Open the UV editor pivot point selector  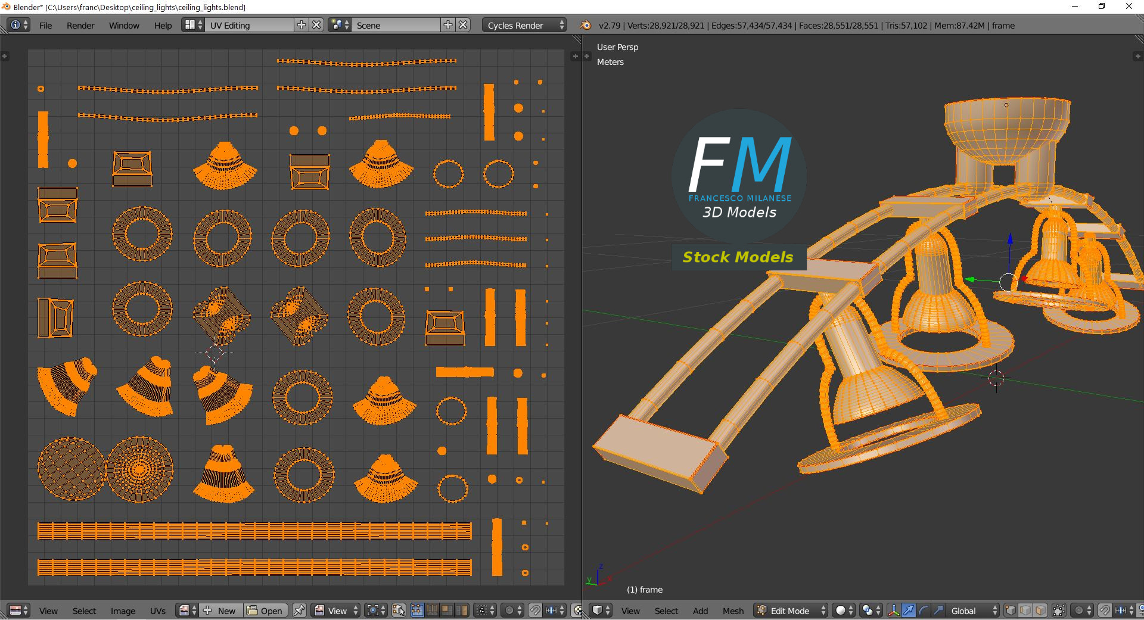click(376, 610)
